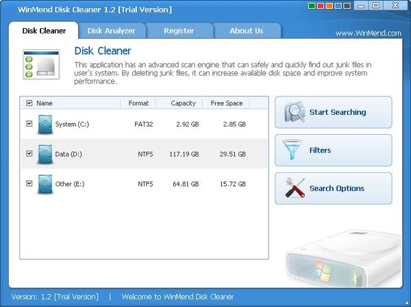Select the red skin color swatch
This screenshot has height=307, width=411.
321,5
